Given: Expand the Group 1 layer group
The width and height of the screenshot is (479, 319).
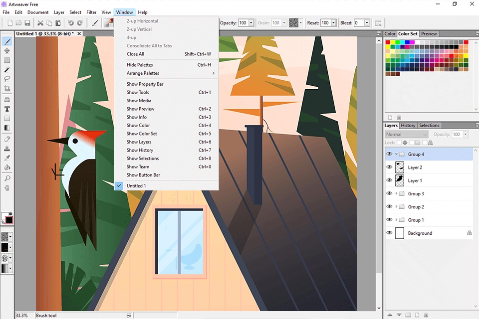Looking at the screenshot, I should [396, 220].
